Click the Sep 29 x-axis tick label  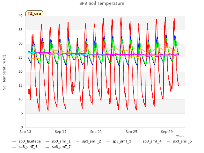pos(167,132)
